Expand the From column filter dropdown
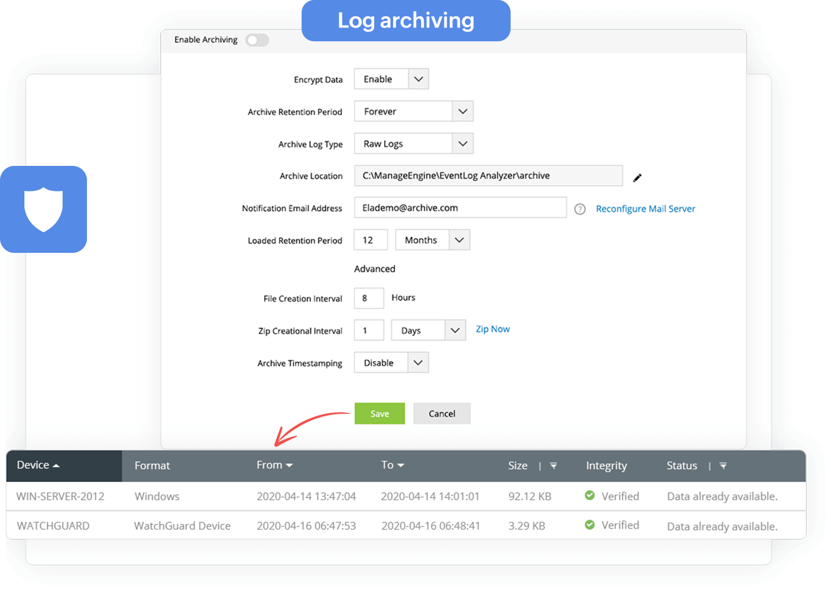831x589 pixels. (x=290, y=464)
